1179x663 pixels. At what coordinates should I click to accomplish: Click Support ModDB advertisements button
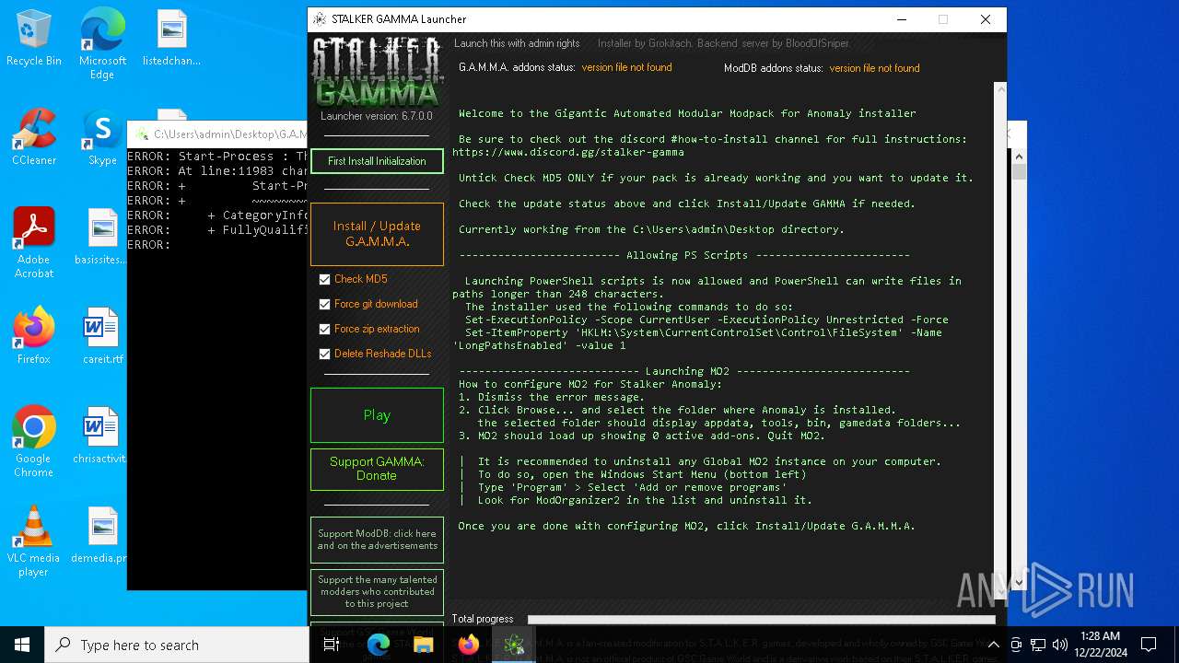pyautogui.click(x=377, y=540)
